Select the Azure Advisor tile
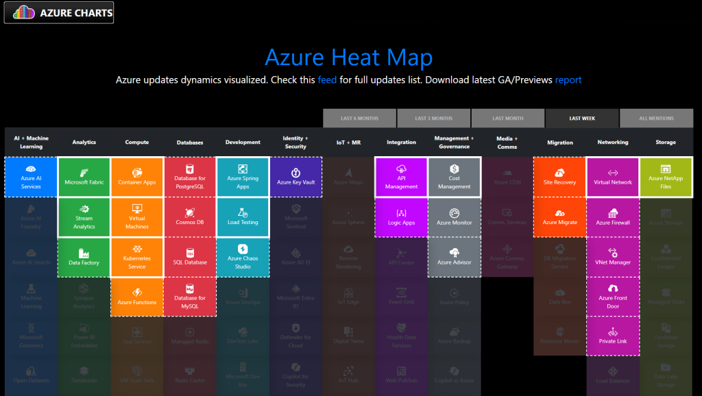Screen dimensions: 702x396 click(x=455, y=258)
